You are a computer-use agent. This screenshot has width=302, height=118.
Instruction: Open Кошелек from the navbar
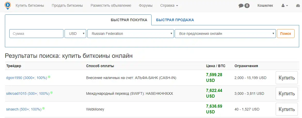265,6
